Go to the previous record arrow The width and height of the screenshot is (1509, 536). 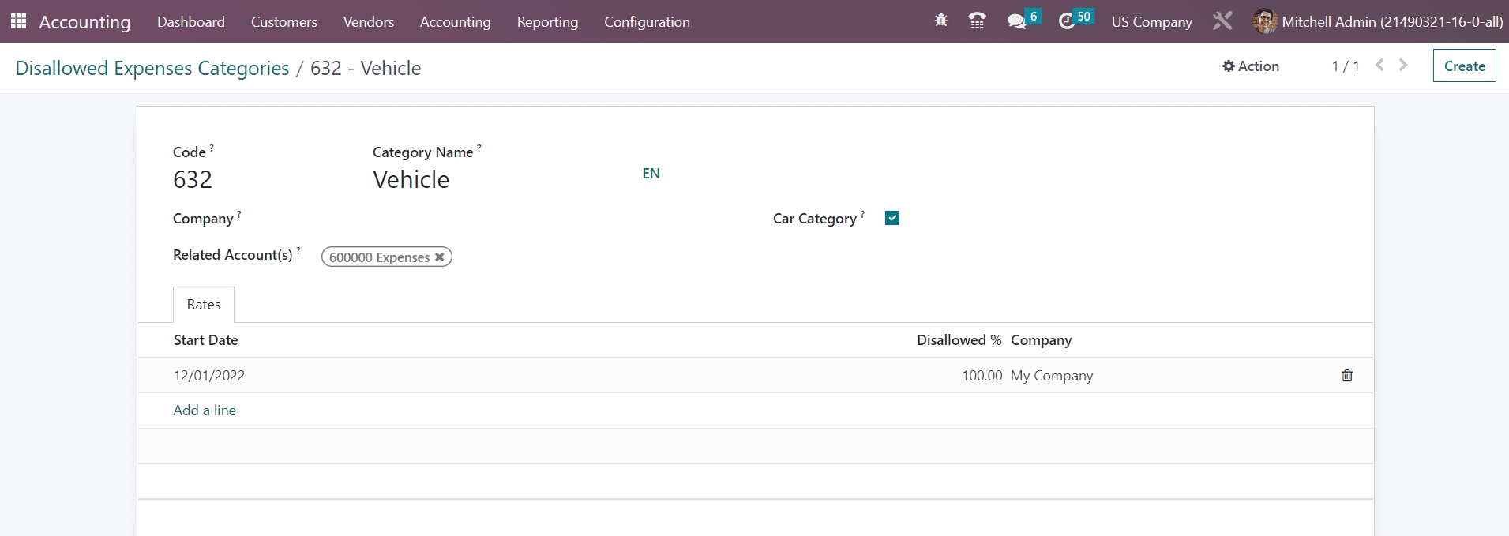pyautogui.click(x=1379, y=66)
